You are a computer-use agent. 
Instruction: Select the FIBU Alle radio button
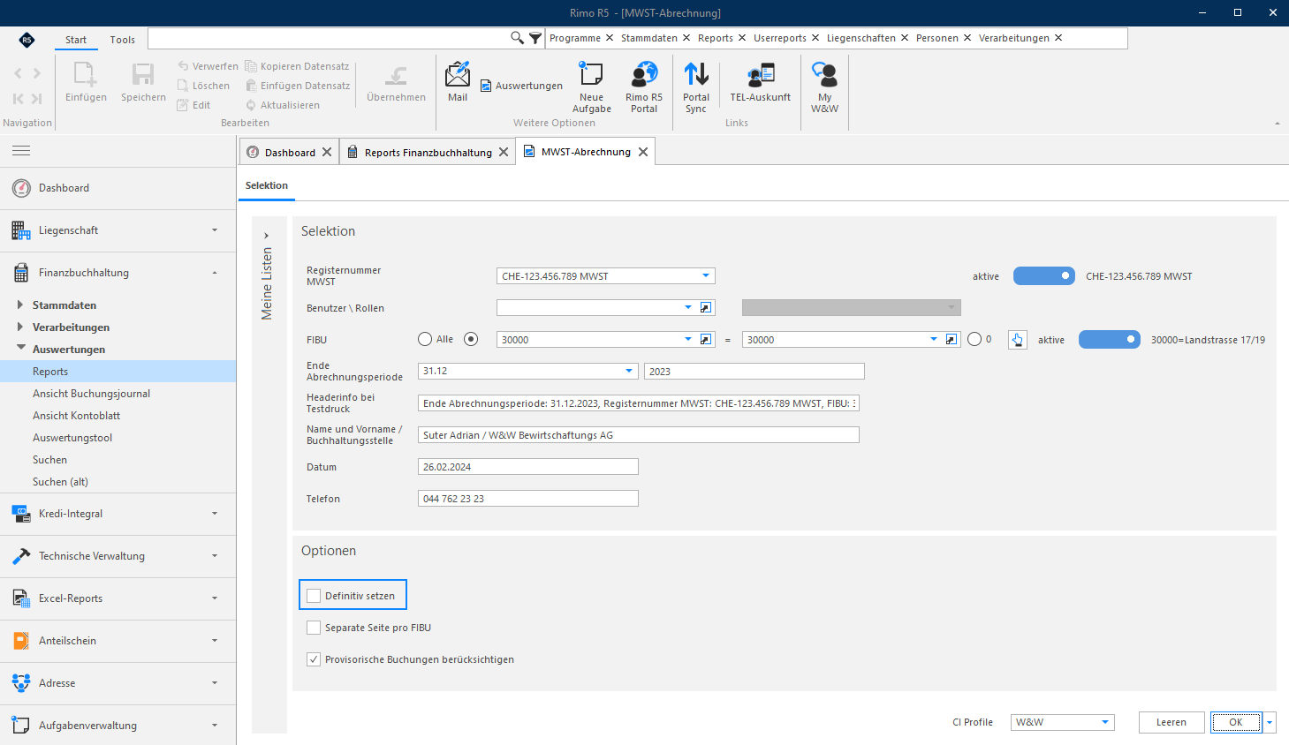(425, 339)
